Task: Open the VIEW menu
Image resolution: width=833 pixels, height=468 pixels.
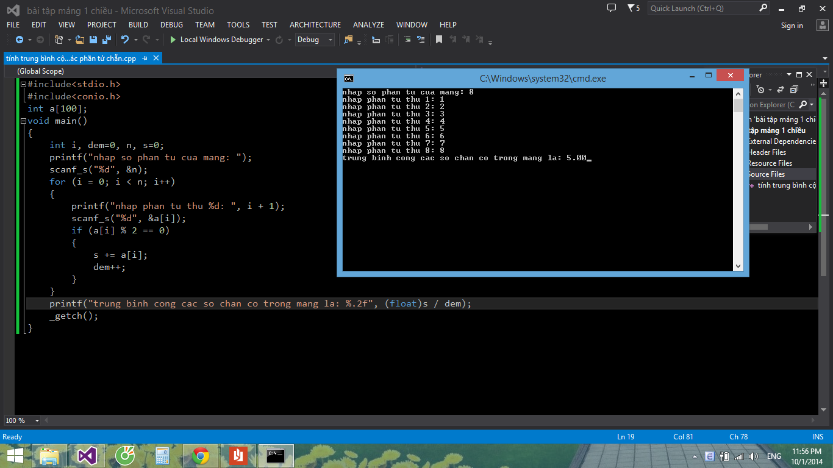Action: 66,25
